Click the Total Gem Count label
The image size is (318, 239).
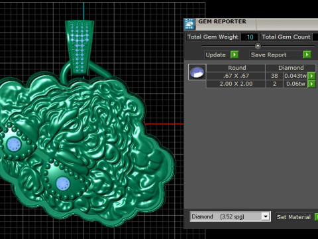[286, 37]
